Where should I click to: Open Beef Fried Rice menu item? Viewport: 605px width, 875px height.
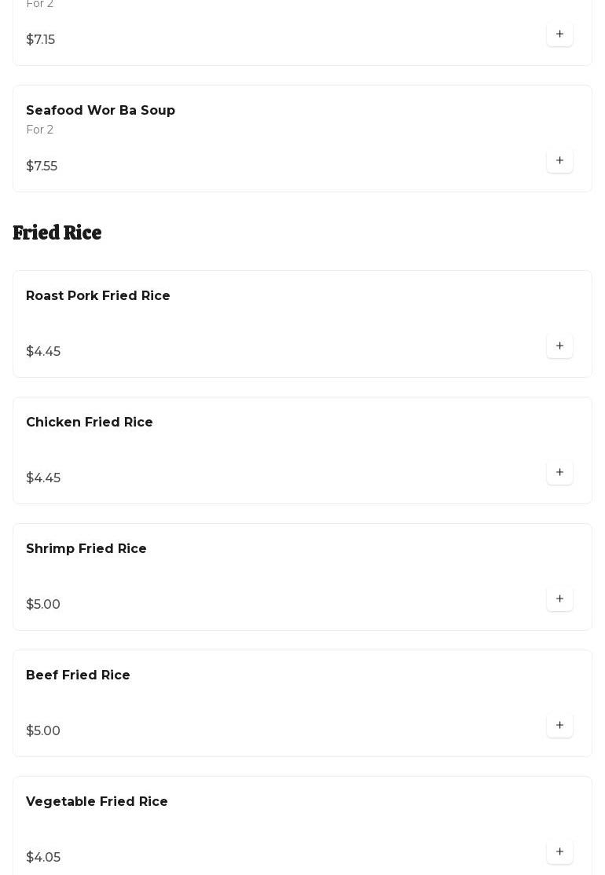(x=79, y=675)
